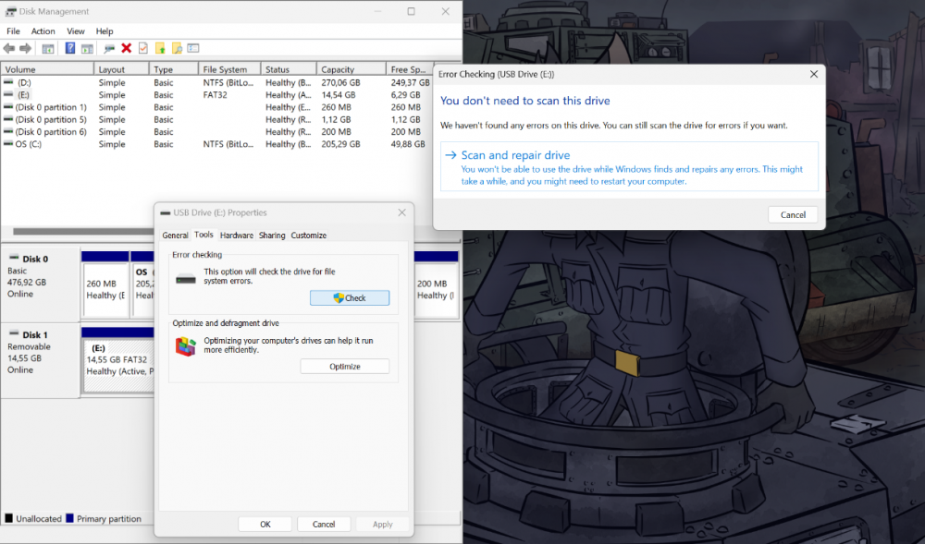Image resolution: width=925 pixels, height=544 pixels.
Task: Click the "Removable" label under Disk 1
Action: click(29, 346)
